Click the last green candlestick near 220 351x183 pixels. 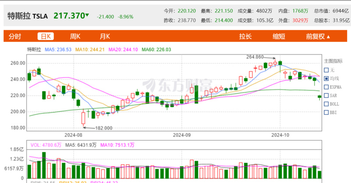pos(319,97)
